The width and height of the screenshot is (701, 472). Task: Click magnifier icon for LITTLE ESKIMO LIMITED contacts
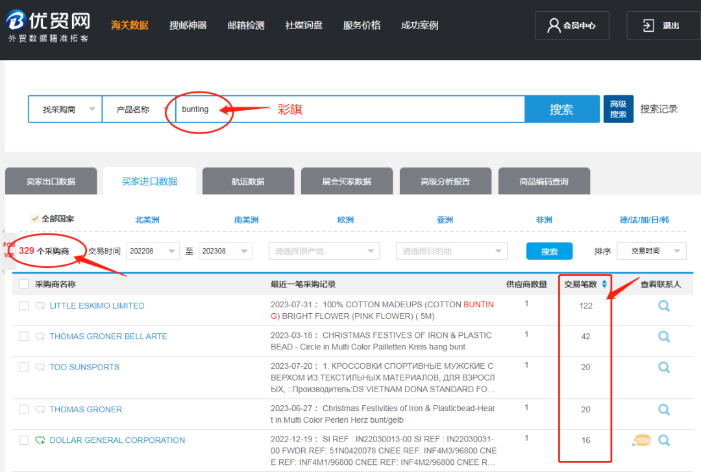coord(664,306)
